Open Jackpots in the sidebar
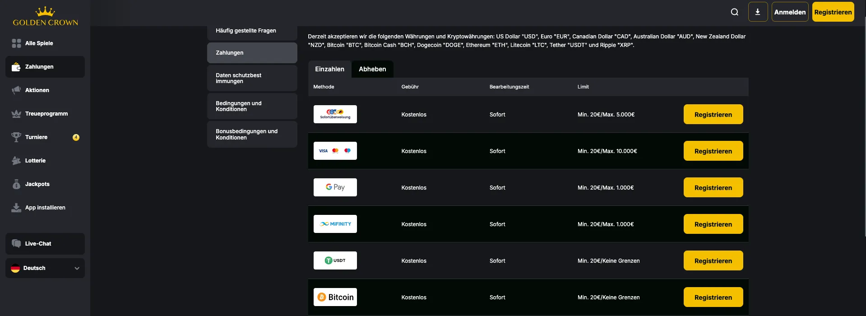Viewport: 866px width, 316px height. [x=37, y=184]
